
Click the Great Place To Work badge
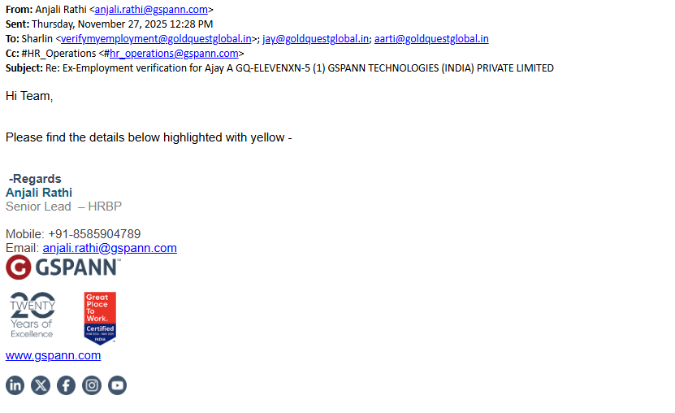pos(100,318)
